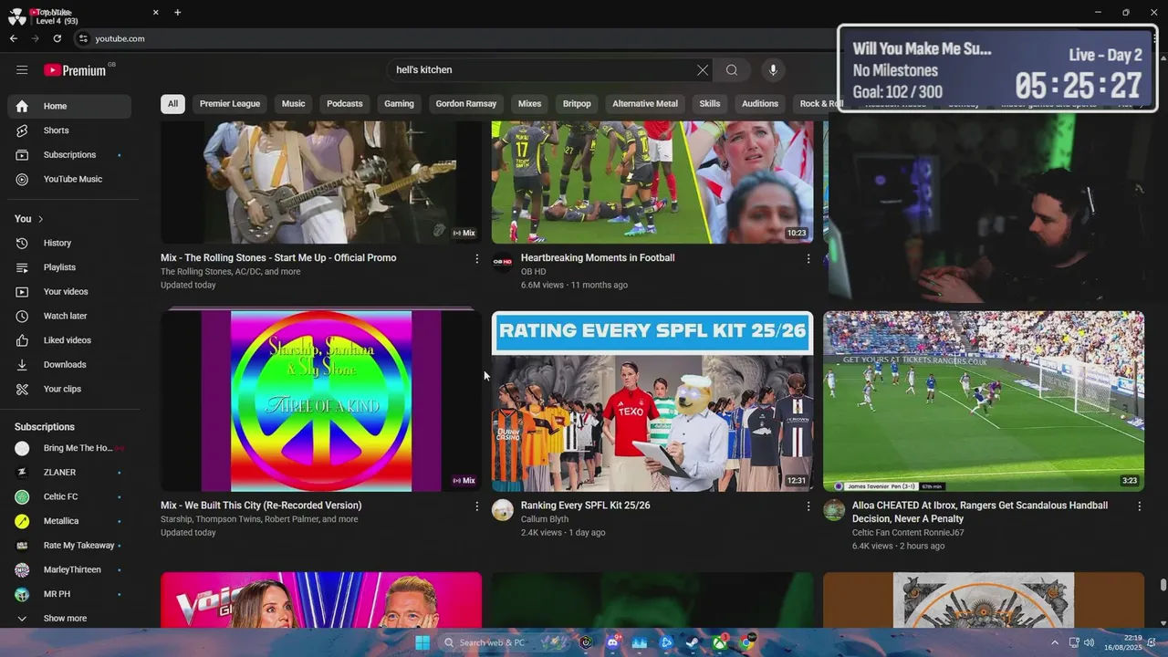Open new browser tab
This screenshot has height=657, width=1168.
point(177,13)
